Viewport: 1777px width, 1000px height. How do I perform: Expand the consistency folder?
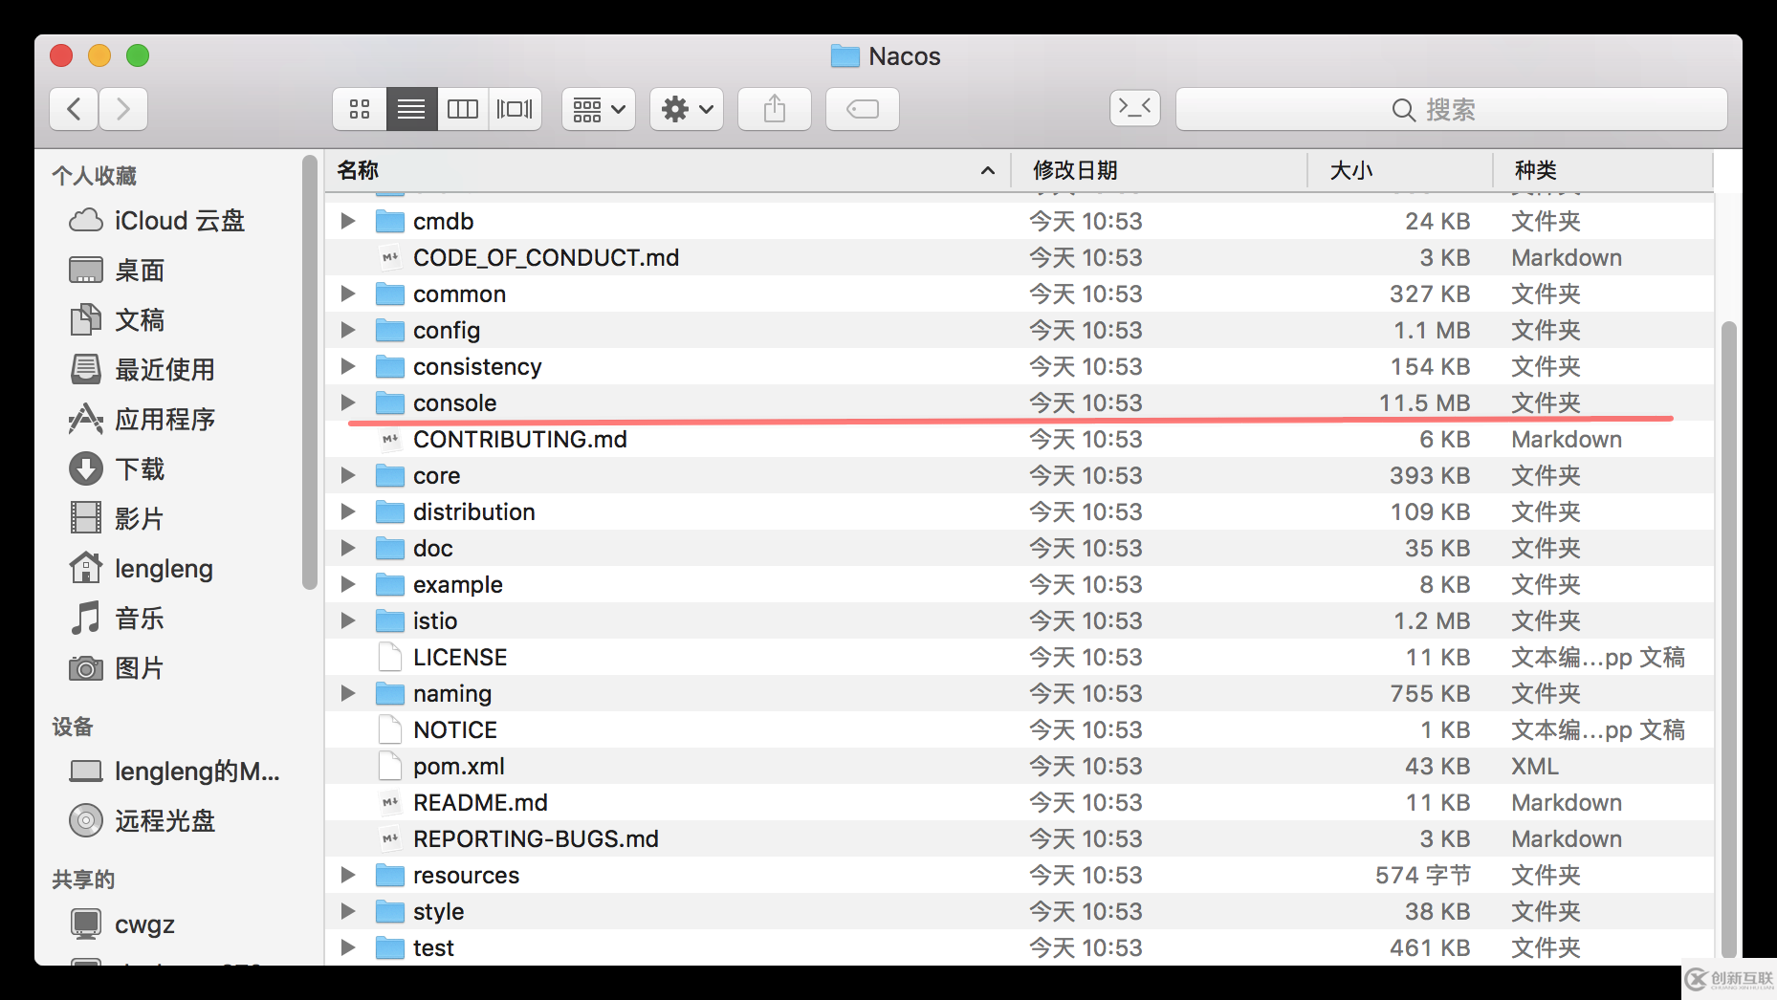(x=348, y=366)
